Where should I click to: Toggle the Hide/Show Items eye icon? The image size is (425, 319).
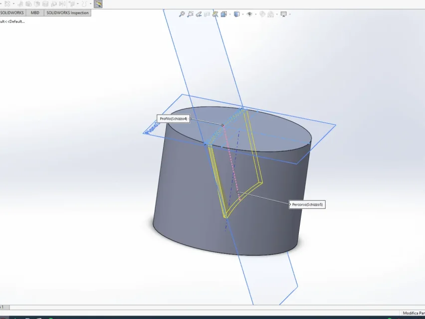[x=249, y=14]
